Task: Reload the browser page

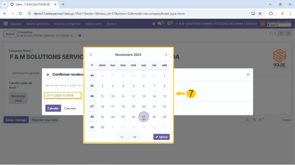Action: click(20, 13)
